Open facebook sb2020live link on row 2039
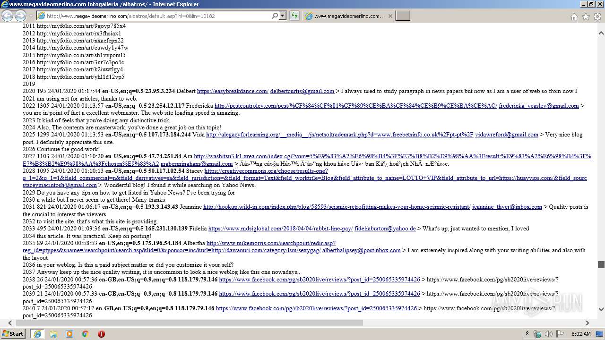The width and height of the screenshot is (605, 340). pos(320,294)
